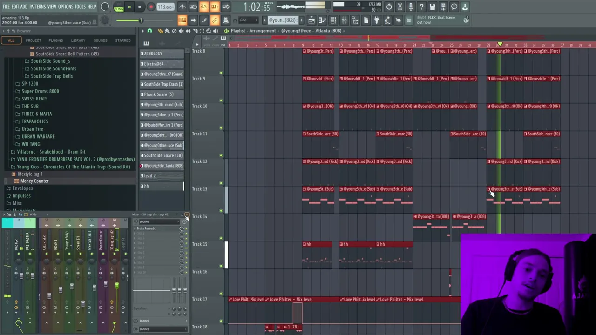Select the playlist Delete tool
This screenshot has width=596, height=335.
(x=175, y=31)
